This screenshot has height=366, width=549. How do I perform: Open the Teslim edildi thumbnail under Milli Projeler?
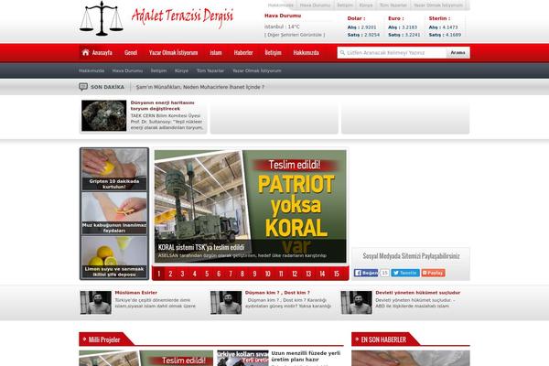(x=146, y=358)
